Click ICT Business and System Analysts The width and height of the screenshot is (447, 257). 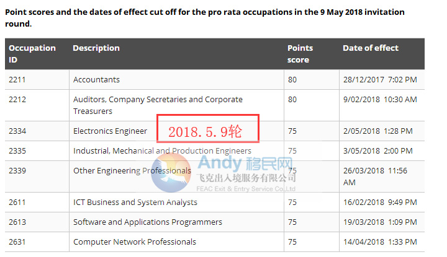coord(135,203)
